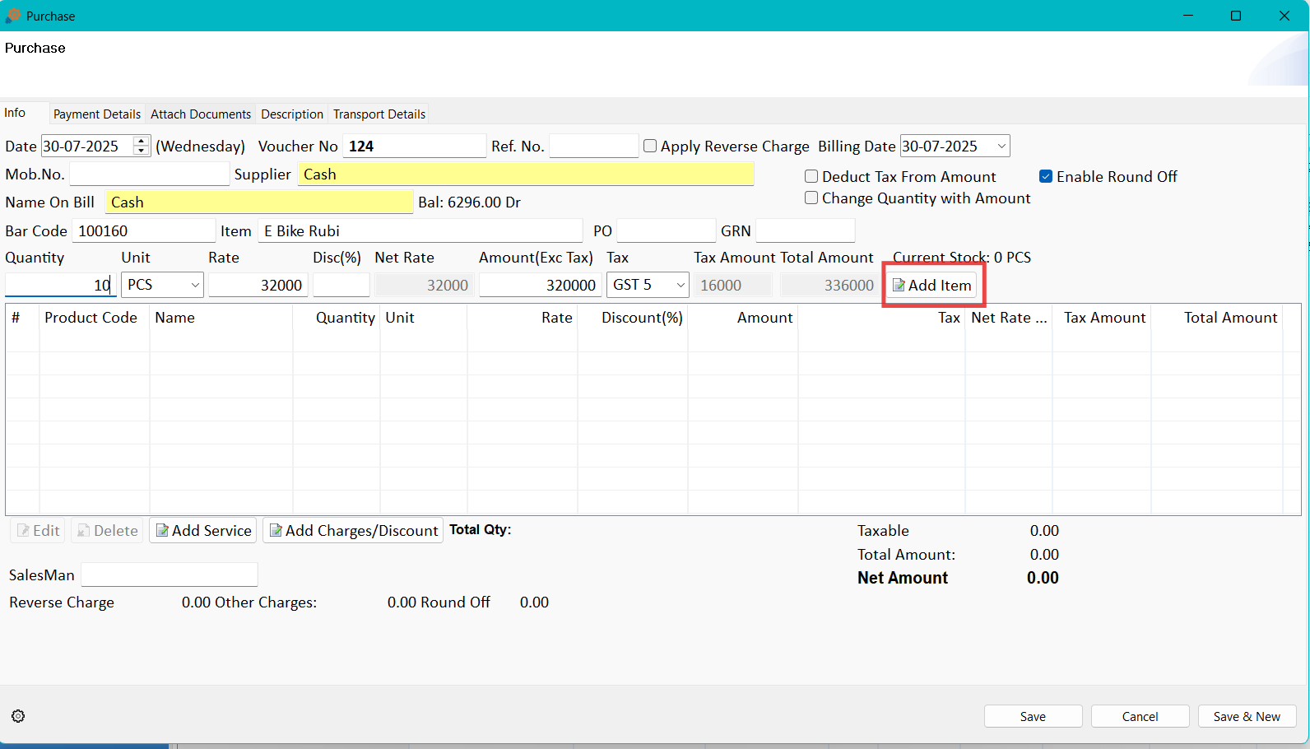Click the Bar Code field

pyautogui.click(x=144, y=230)
